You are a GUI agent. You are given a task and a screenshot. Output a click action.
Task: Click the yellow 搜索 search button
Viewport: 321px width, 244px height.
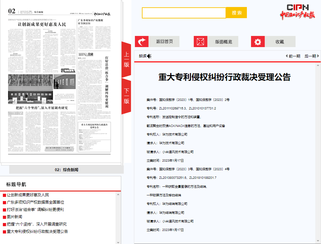[236, 13]
